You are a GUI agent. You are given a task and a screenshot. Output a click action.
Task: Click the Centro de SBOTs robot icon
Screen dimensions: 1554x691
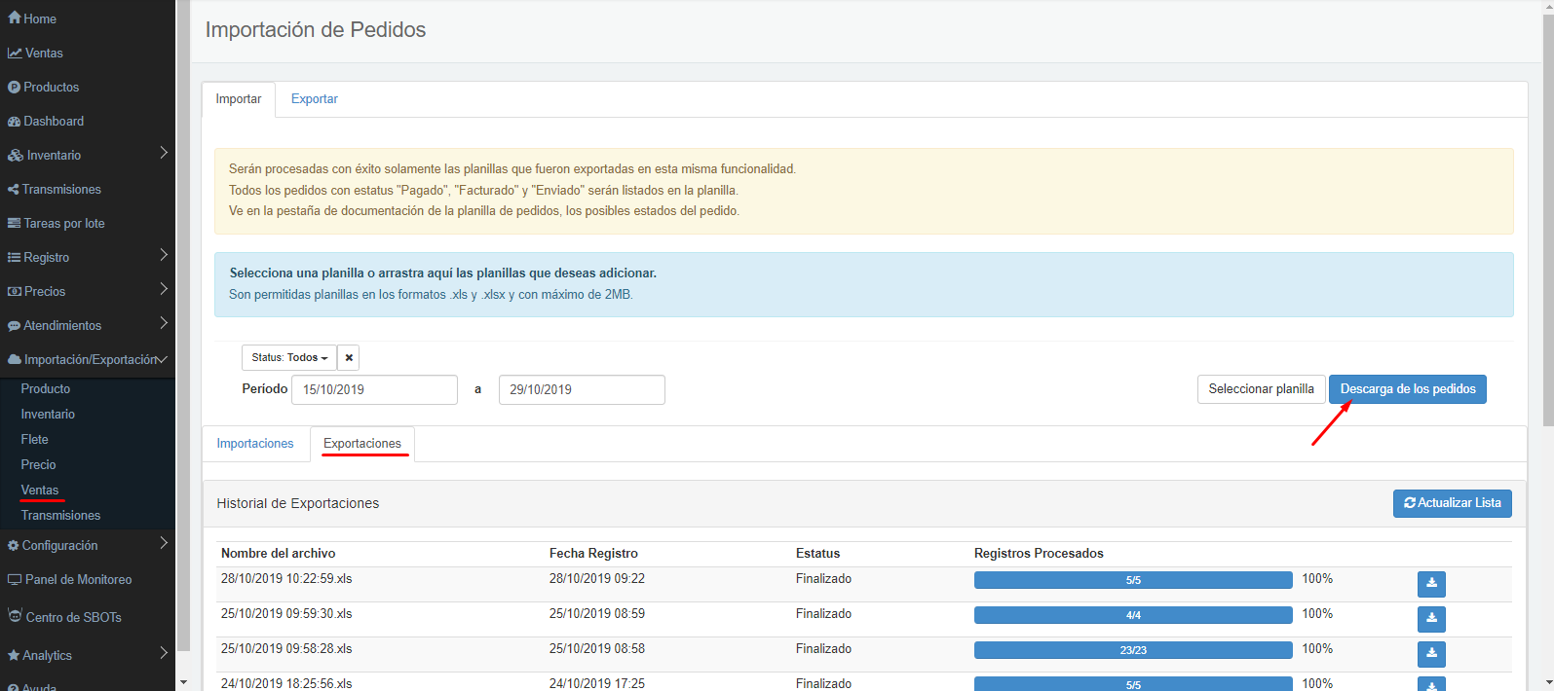[15, 616]
